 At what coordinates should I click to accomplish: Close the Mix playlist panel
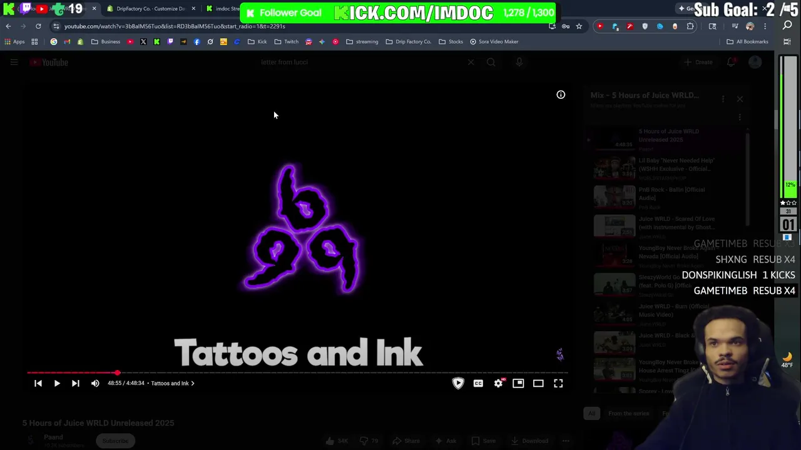[740, 99]
